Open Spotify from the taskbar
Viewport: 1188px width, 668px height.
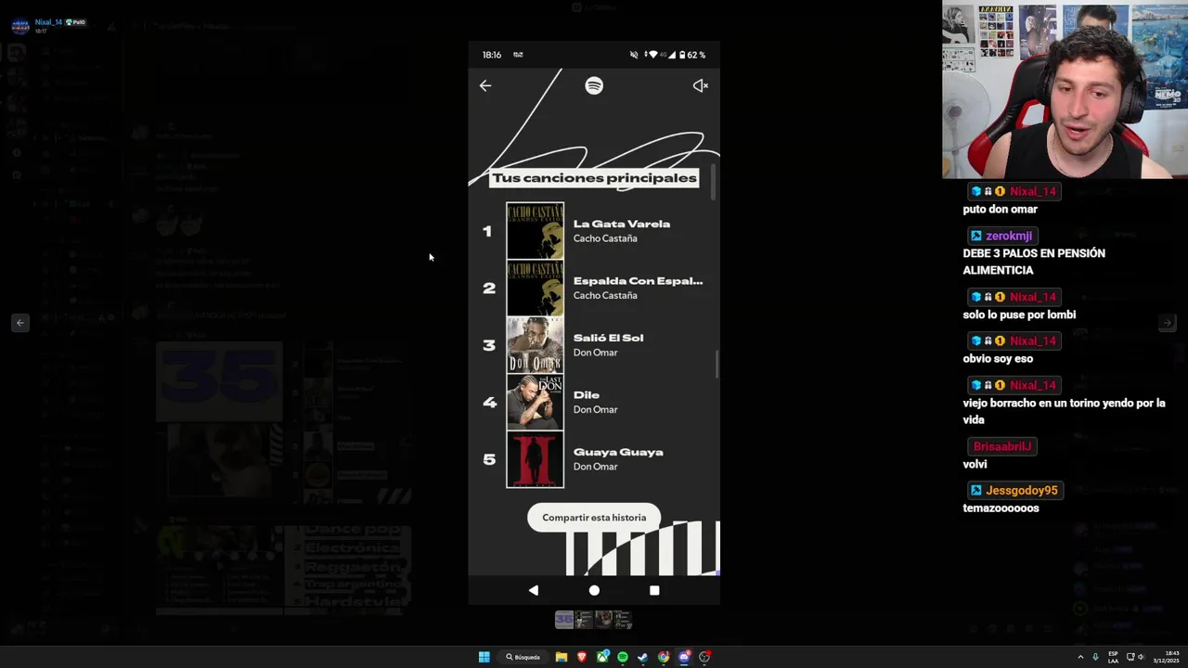coord(623,657)
